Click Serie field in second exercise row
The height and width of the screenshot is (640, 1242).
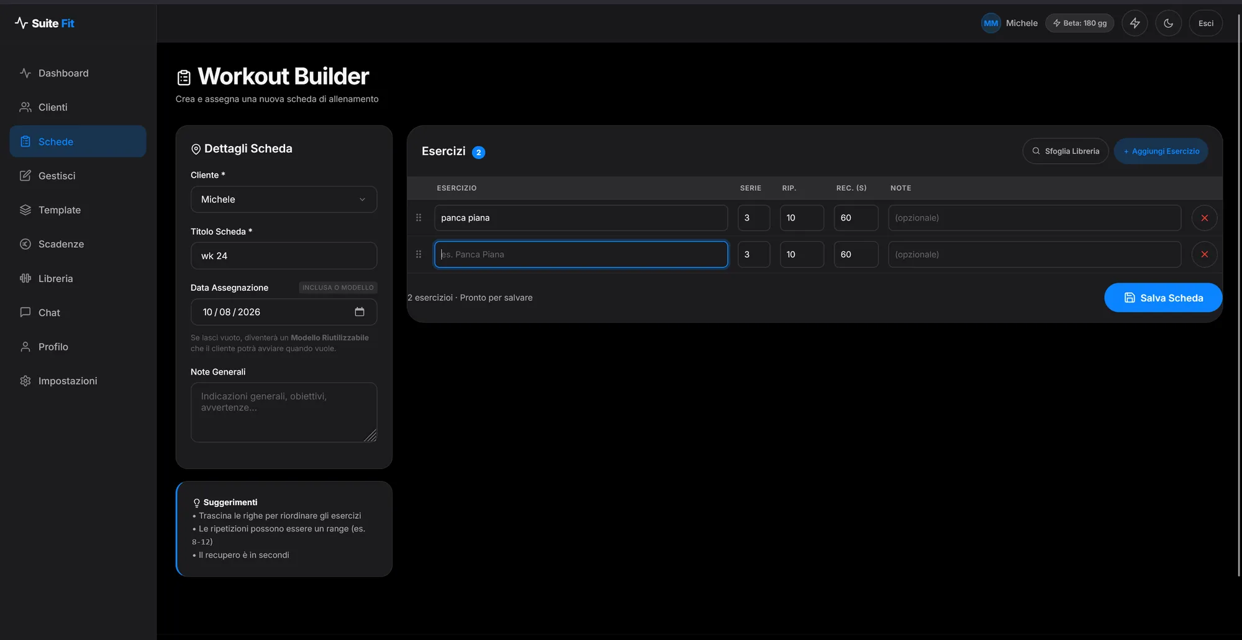point(753,254)
